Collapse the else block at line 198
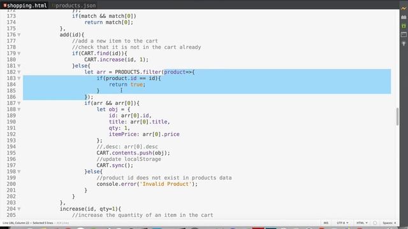 point(19,172)
